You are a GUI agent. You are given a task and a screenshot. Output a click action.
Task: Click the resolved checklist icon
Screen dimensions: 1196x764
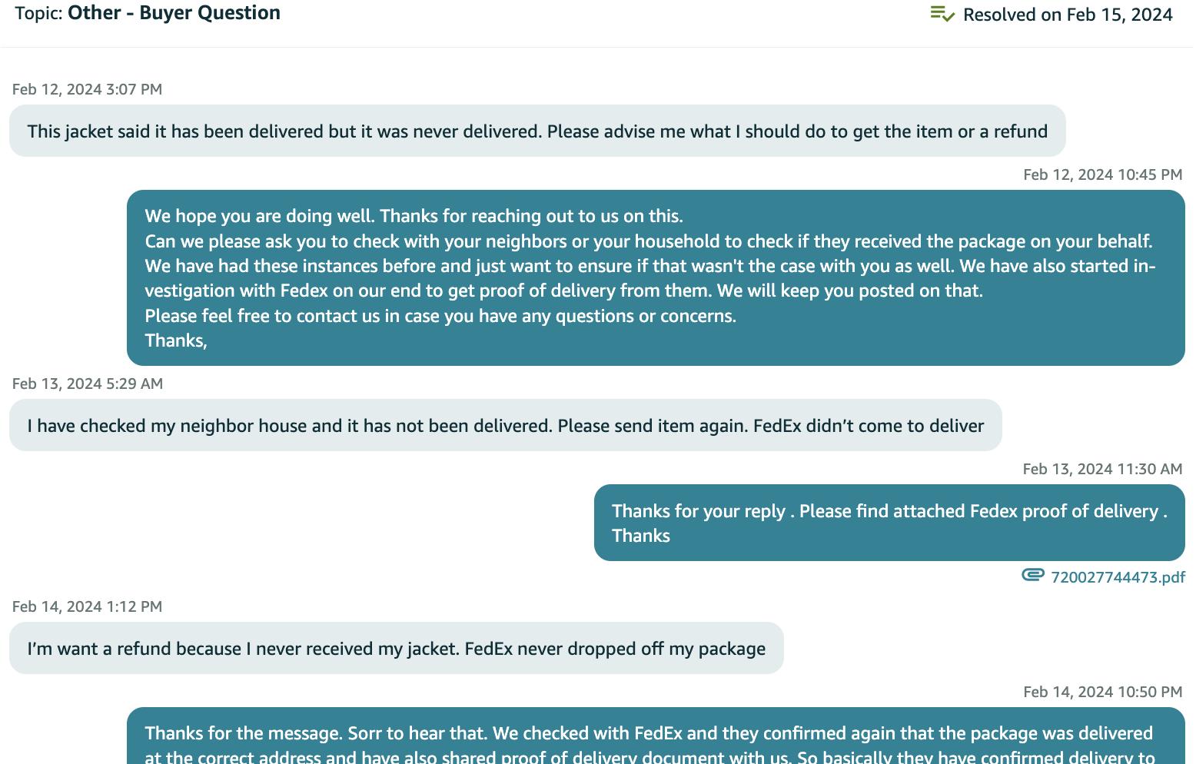pyautogui.click(x=942, y=14)
